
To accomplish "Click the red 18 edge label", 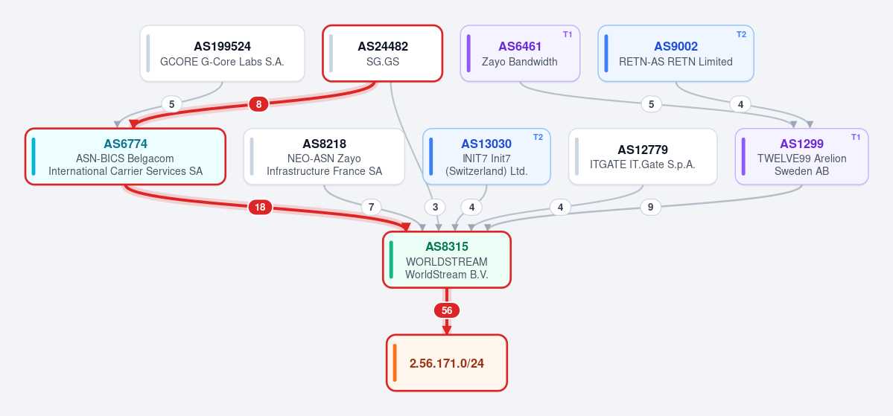I will pyautogui.click(x=260, y=207).
